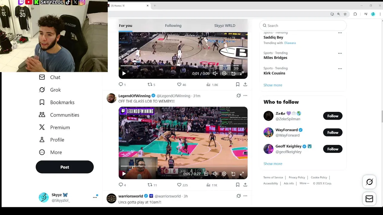The height and width of the screenshot is (215, 383).
Task: Show more Who to follow suggestions
Action: click(273, 164)
